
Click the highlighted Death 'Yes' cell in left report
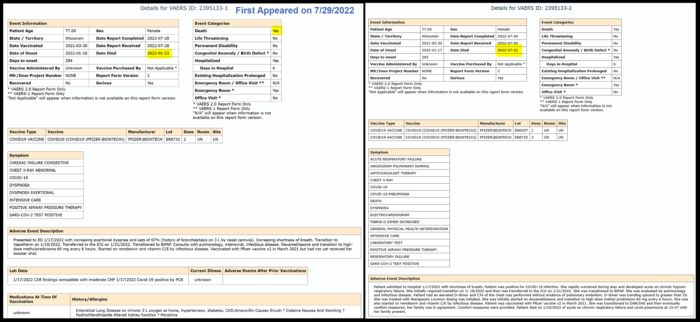click(276, 31)
